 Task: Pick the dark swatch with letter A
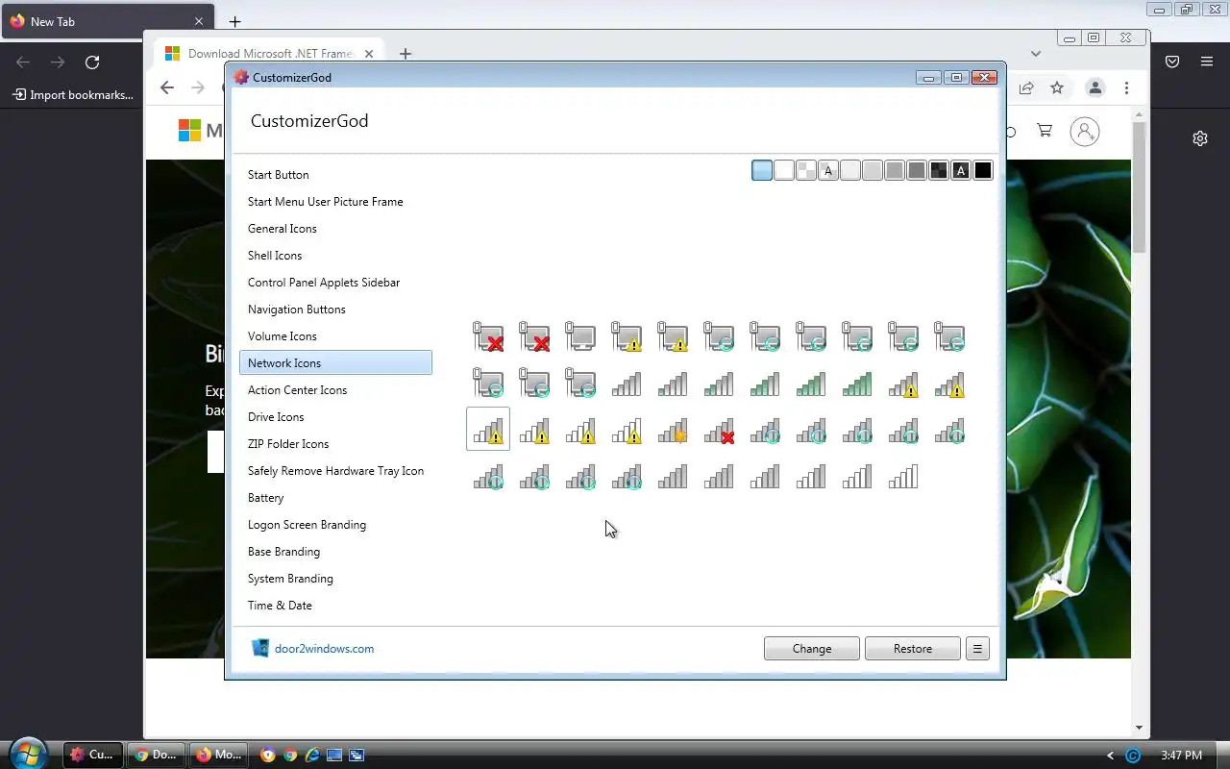[x=961, y=171]
